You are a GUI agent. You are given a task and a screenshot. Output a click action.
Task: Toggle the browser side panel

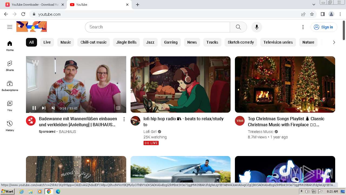(322, 14)
